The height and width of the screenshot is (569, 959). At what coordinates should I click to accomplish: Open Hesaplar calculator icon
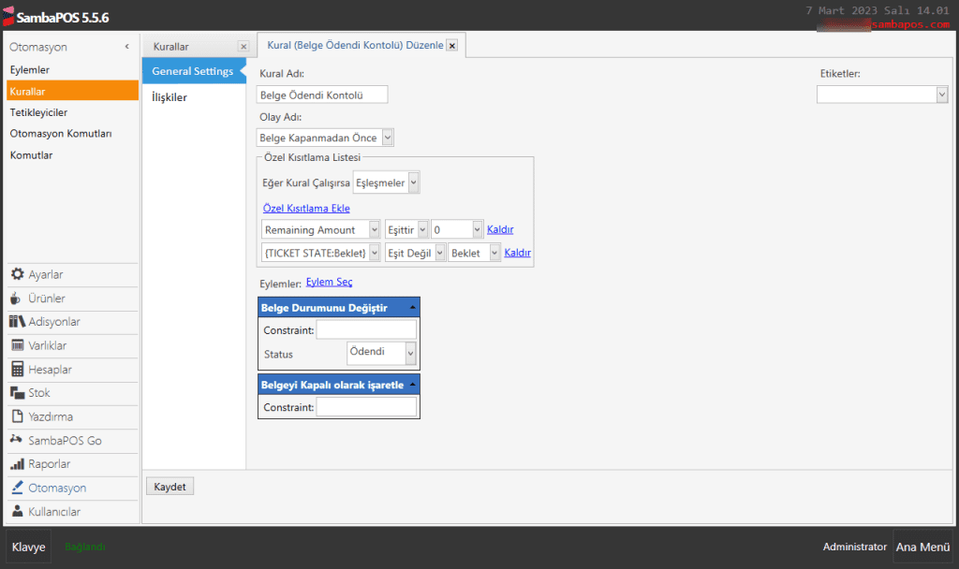[x=17, y=370]
